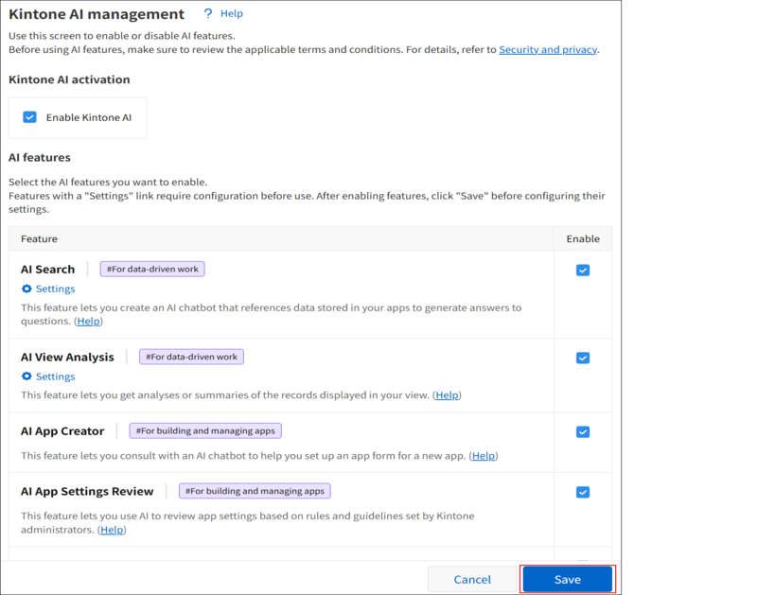Screen dimensions: 757x595
Task: Click the building and managing apps tag beside AI App Creator
Action: [x=205, y=430]
